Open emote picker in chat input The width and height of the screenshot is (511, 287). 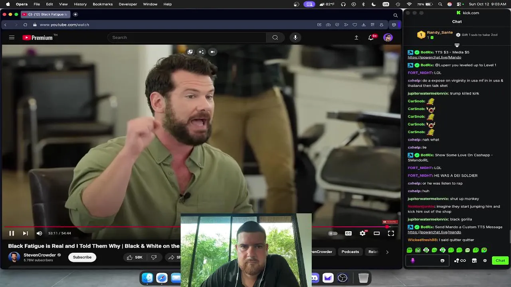coord(442,261)
